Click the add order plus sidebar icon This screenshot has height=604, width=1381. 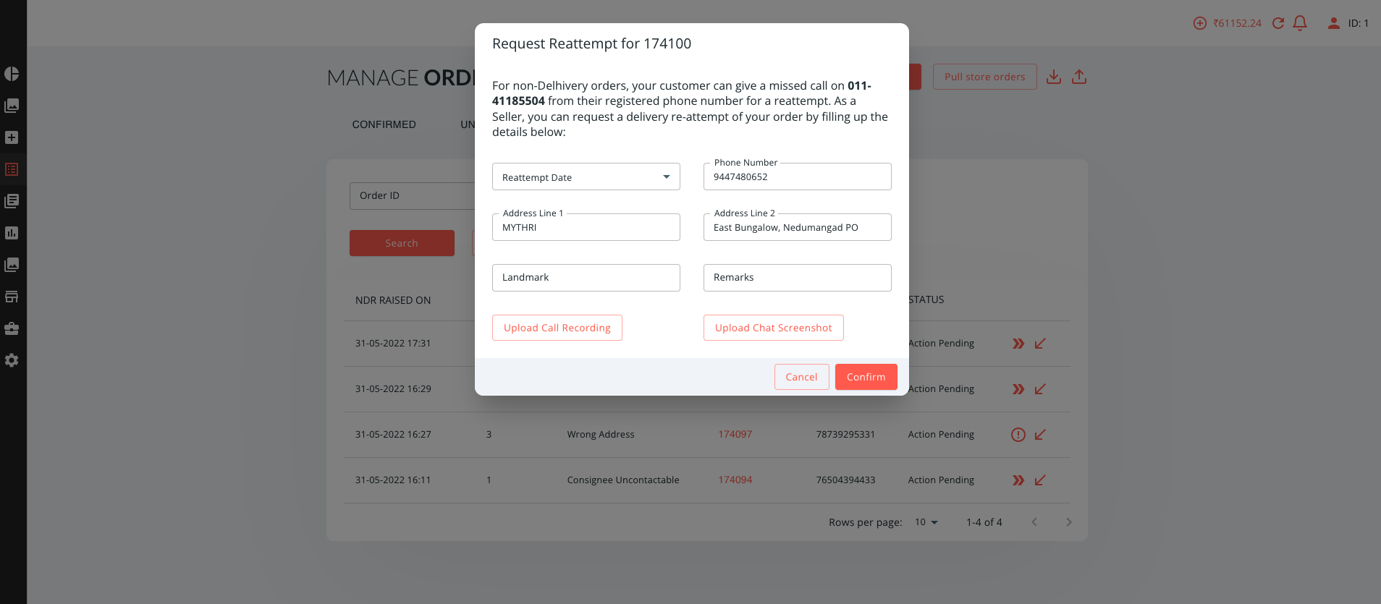12,137
